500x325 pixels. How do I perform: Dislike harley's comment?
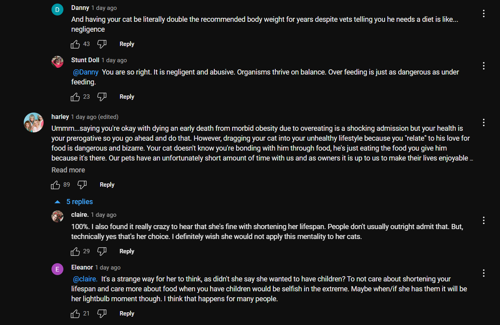82,185
